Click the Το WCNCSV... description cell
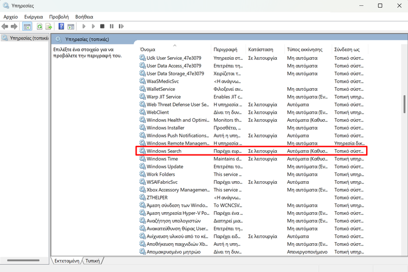The image size is (408, 272). 228,205
